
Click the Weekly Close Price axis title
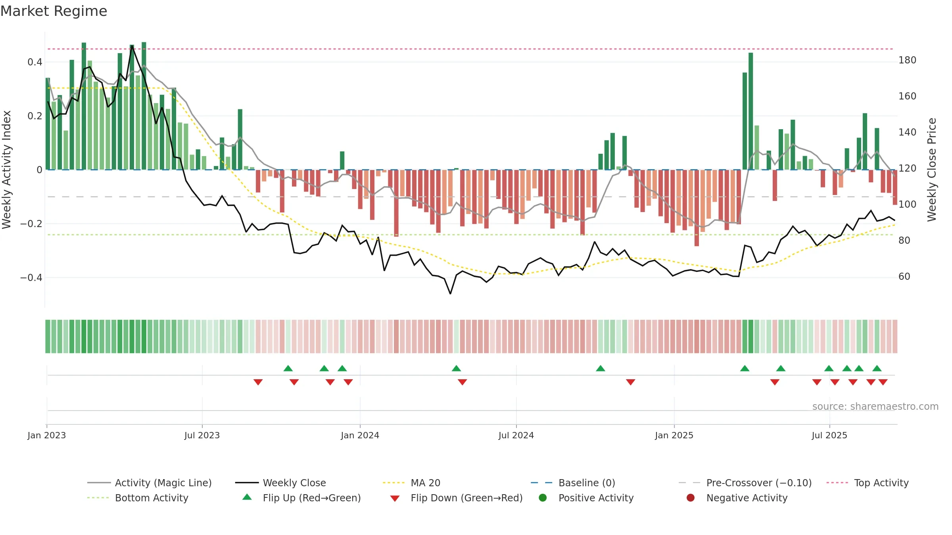click(x=932, y=170)
